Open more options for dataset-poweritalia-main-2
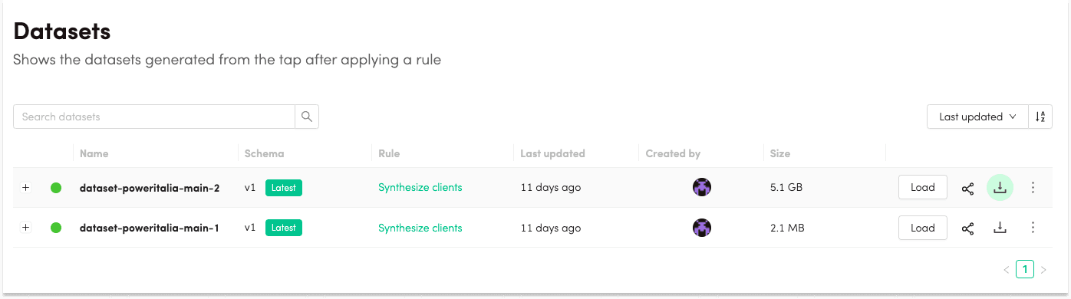 pyautogui.click(x=1033, y=187)
